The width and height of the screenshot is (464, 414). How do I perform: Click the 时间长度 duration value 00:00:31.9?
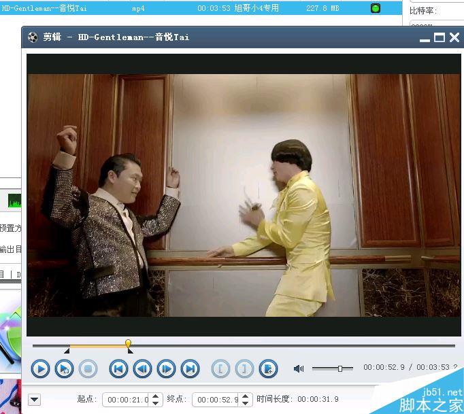click(318, 399)
